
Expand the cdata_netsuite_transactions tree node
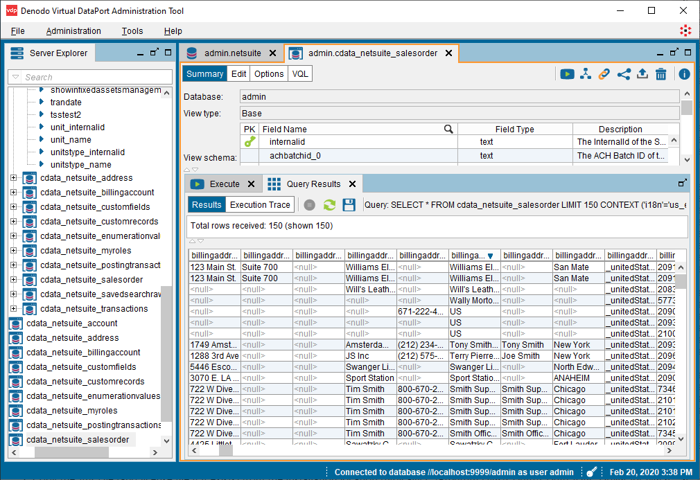point(13,309)
